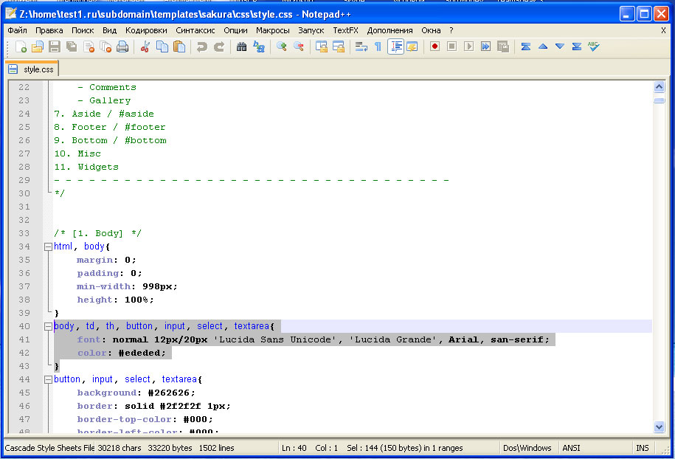Open Find with the binoculars icon

pos(241,46)
